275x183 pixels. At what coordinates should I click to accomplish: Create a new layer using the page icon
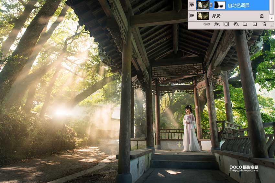click(x=255, y=24)
